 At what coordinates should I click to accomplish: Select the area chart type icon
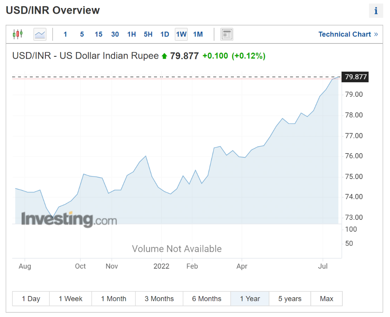[x=40, y=34]
